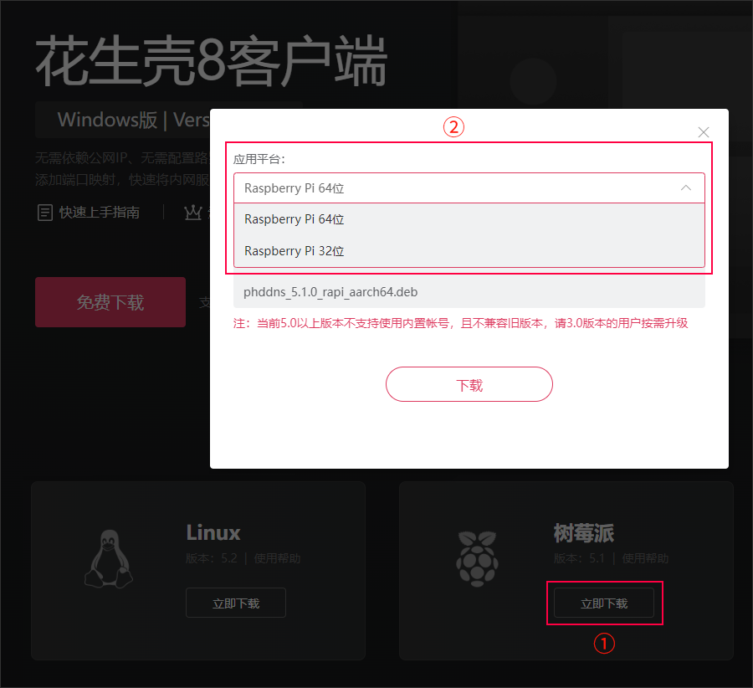Click the crown icon next to the guide link
The height and width of the screenshot is (688, 753).
(x=193, y=213)
